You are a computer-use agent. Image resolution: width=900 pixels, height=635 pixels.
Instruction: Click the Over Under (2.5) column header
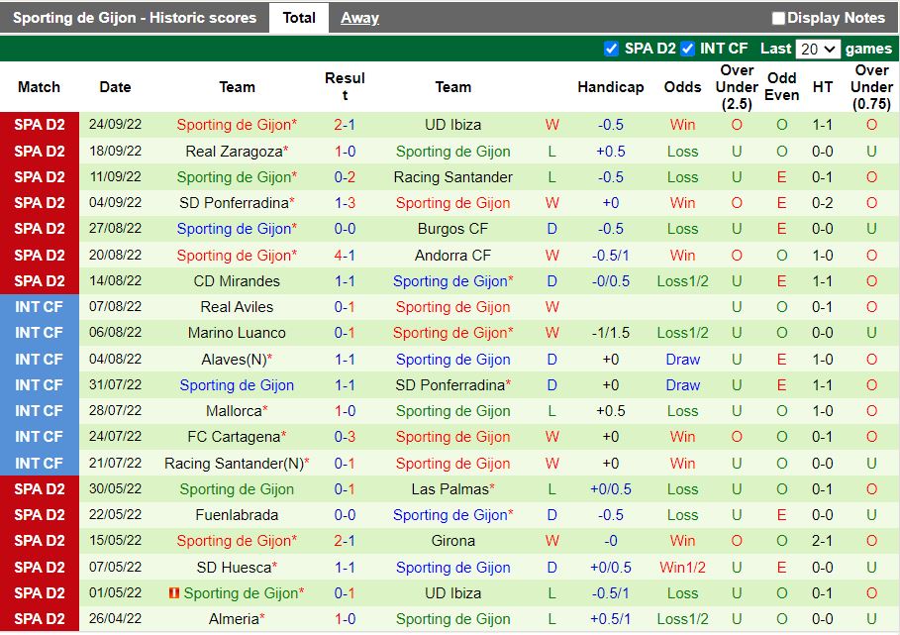(x=737, y=87)
